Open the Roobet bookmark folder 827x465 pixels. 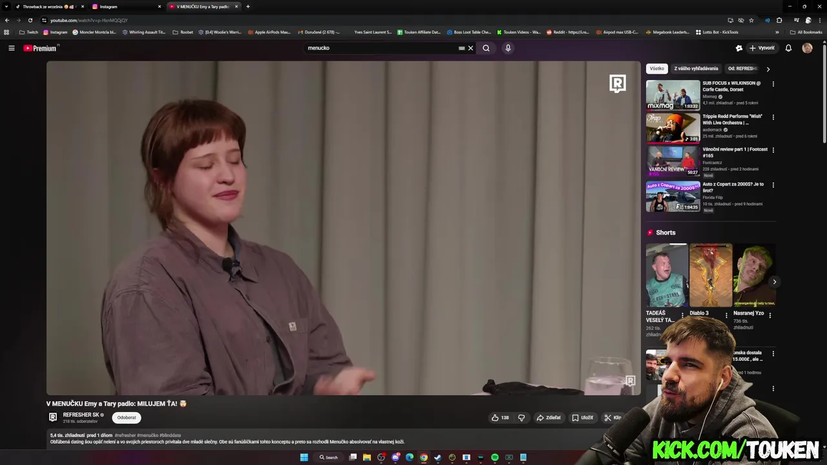(183, 32)
